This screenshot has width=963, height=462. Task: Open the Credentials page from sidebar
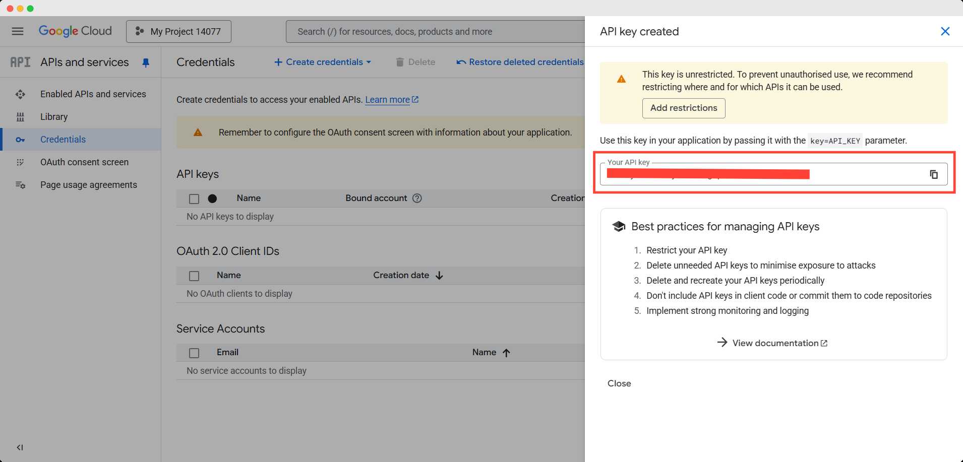[x=63, y=139]
